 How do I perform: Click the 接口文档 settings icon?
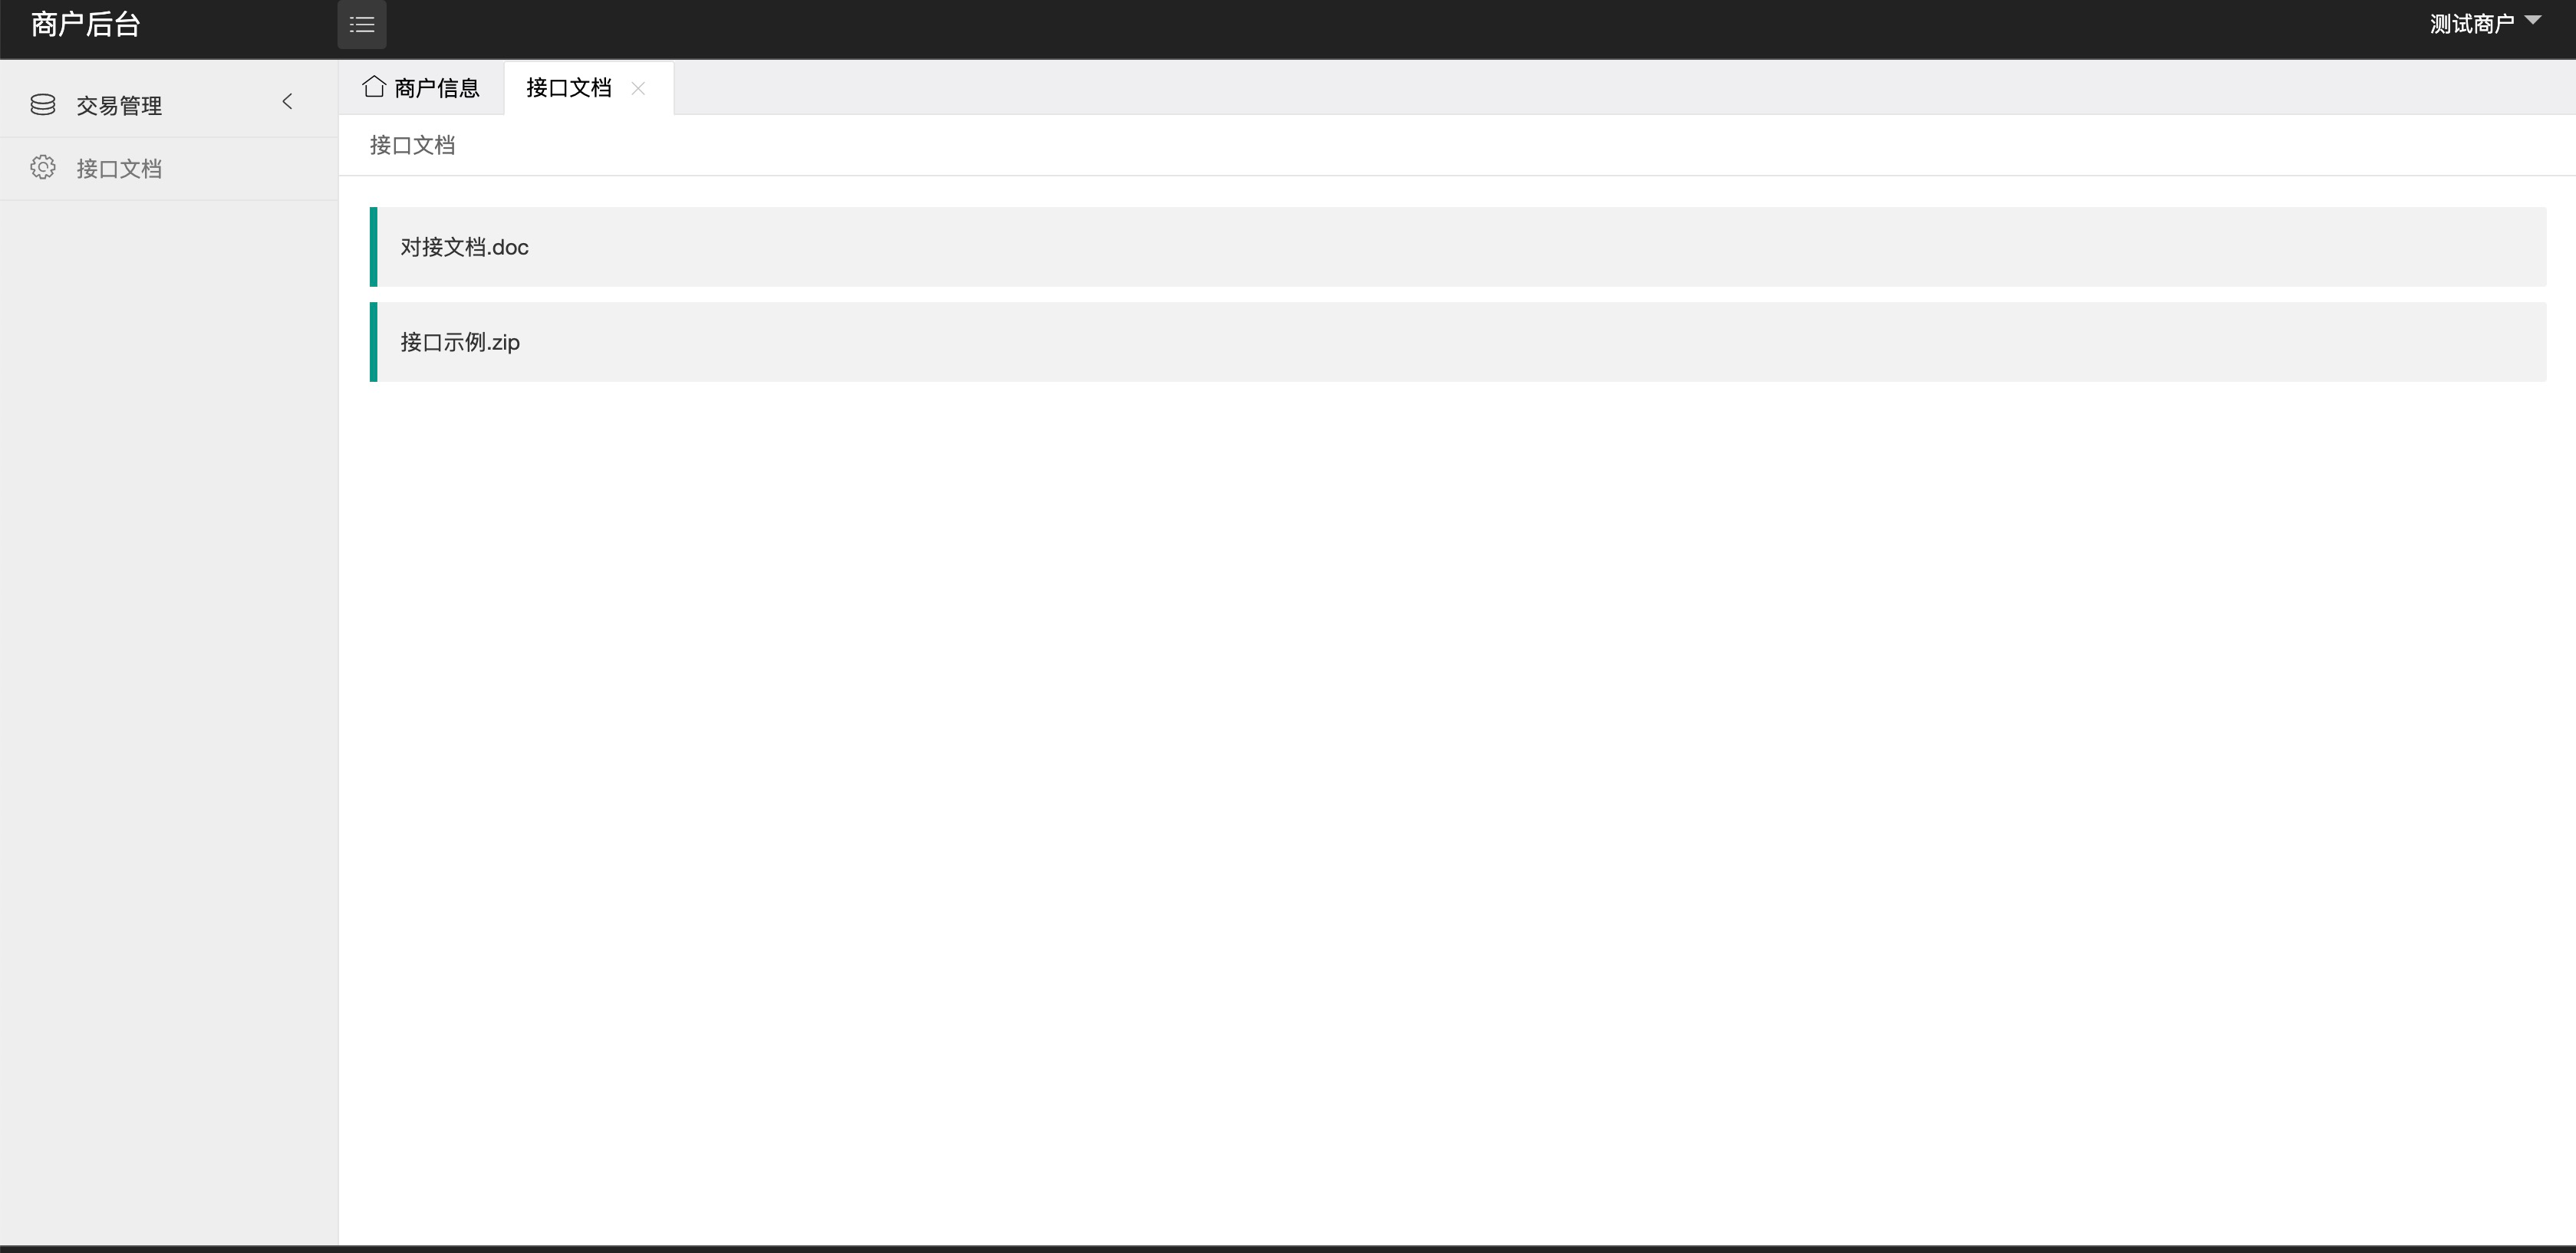point(44,167)
